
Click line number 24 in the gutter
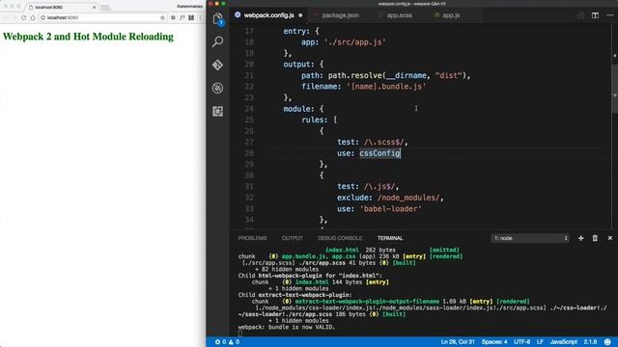point(249,109)
